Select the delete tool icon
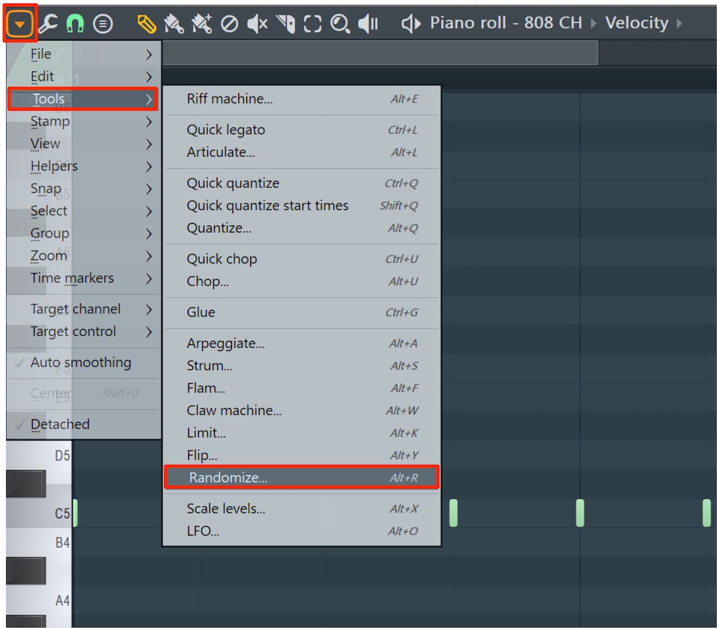 click(229, 24)
